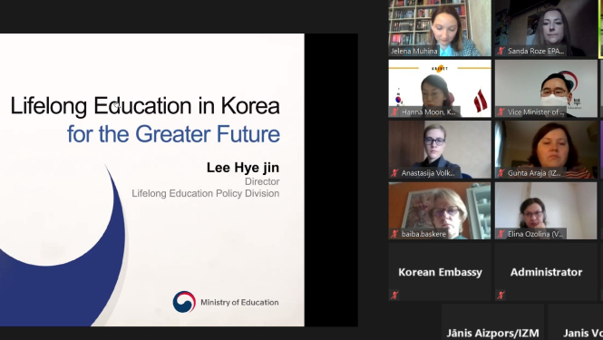The height and width of the screenshot is (340, 603).
Task: Click Sanda Roze muted microphone icon
Action: pyautogui.click(x=501, y=51)
